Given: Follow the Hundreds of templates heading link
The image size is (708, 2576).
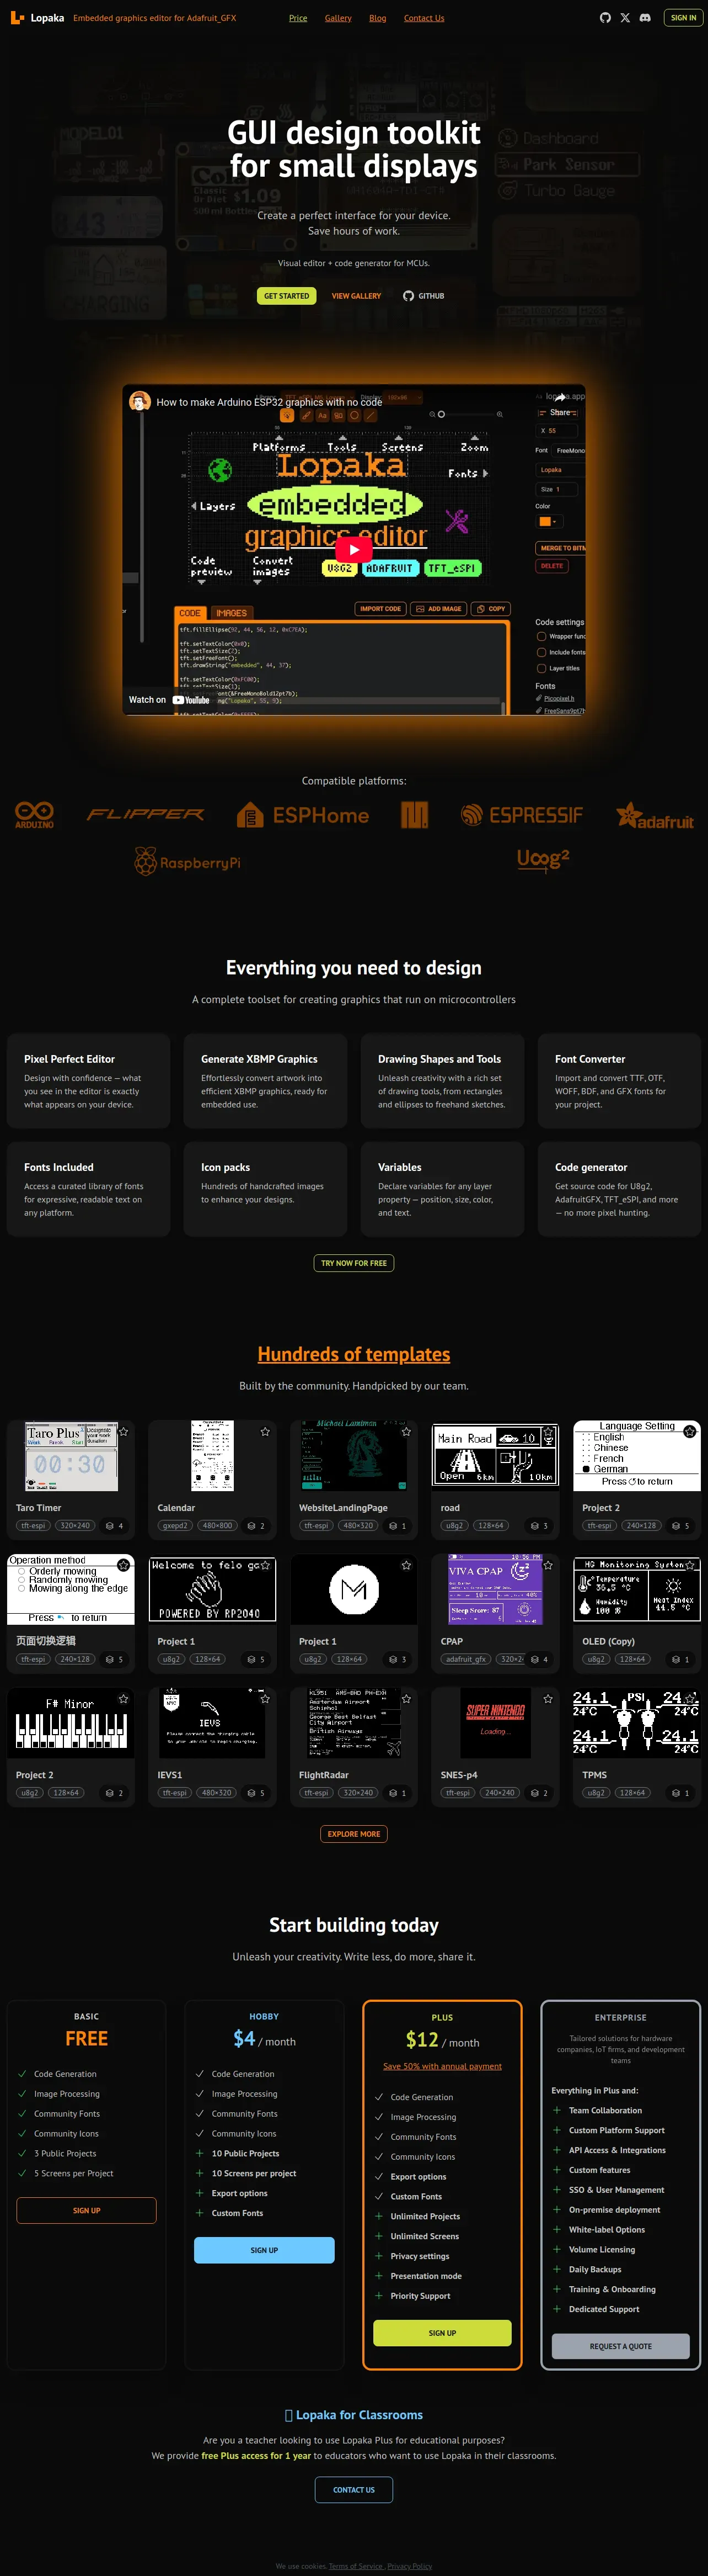Looking at the screenshot, I should coord(353,1354).
